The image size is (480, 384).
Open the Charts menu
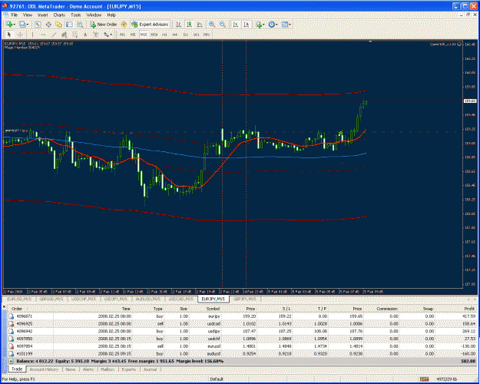(x=59, y=15)
